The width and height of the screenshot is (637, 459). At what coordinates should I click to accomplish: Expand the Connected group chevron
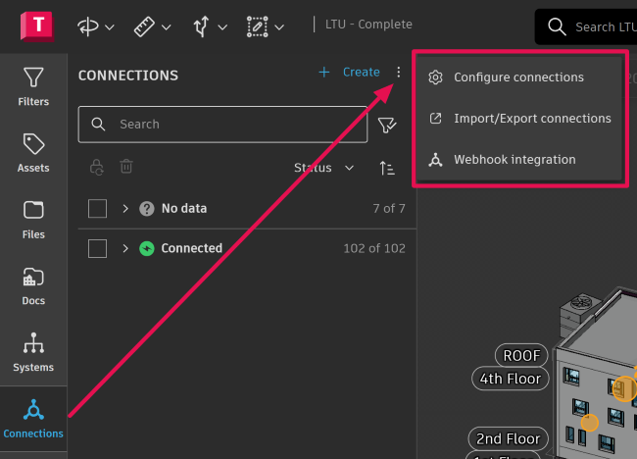(x=125, y=248)
